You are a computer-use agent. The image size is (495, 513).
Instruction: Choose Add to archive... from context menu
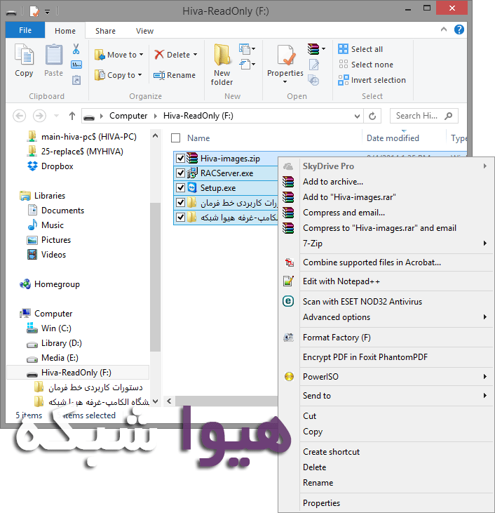tap(333, 182)
